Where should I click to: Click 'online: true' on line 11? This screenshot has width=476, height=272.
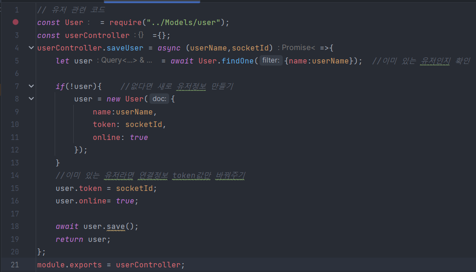click(120, 137)
